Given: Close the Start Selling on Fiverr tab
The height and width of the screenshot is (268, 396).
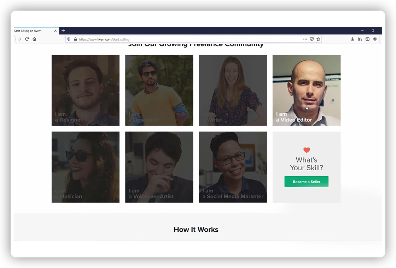Looking at the screenshot, I should coord(55,31).
